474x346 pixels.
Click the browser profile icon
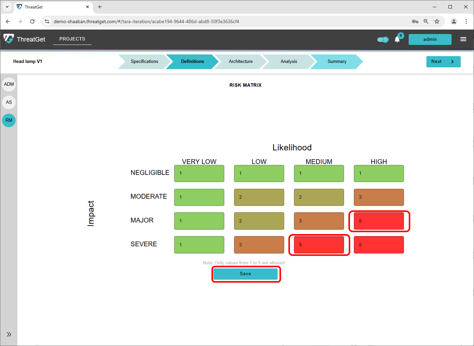454,22
